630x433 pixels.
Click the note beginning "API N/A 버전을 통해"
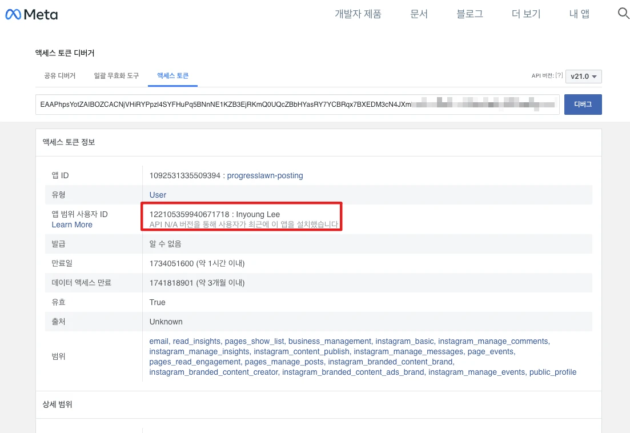pyautogui.click(x=244, y=224)
